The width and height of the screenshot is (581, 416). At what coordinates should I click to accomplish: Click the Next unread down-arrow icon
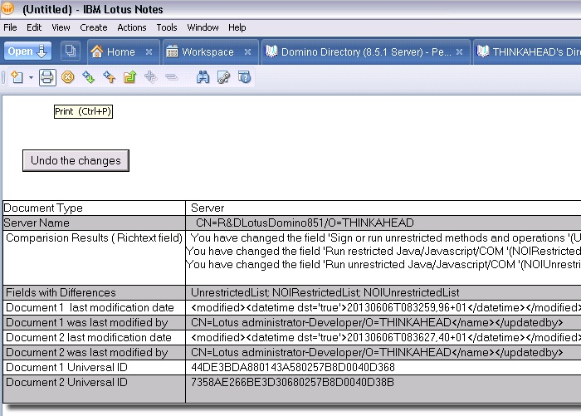click(x=89, y=77)
